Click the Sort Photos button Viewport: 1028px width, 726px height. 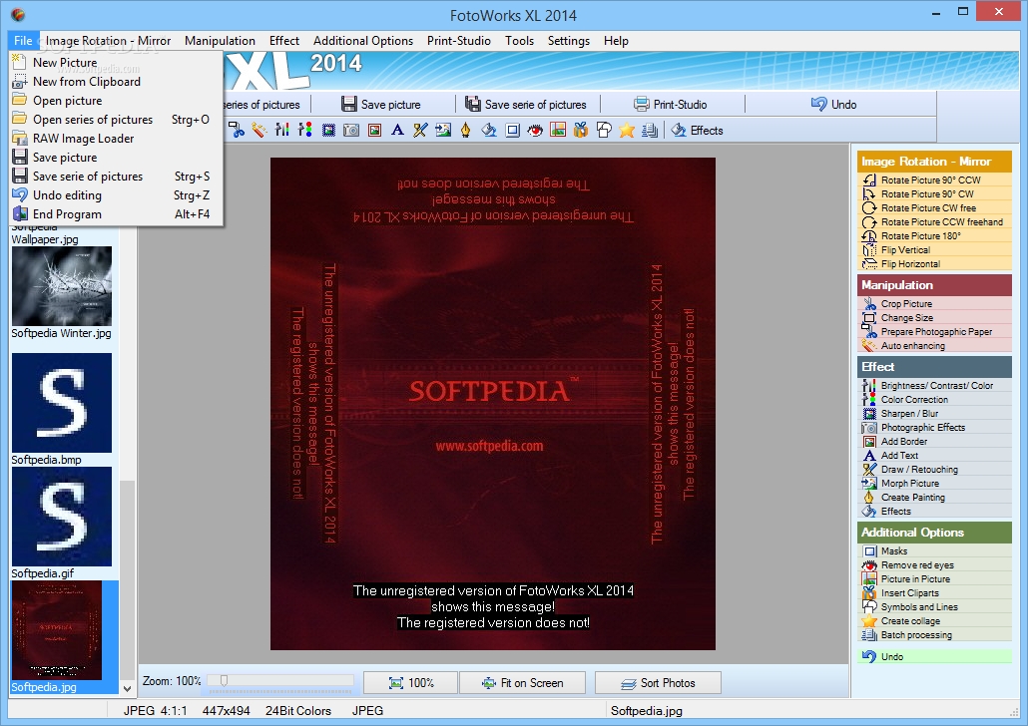click(x=658, y=683)
